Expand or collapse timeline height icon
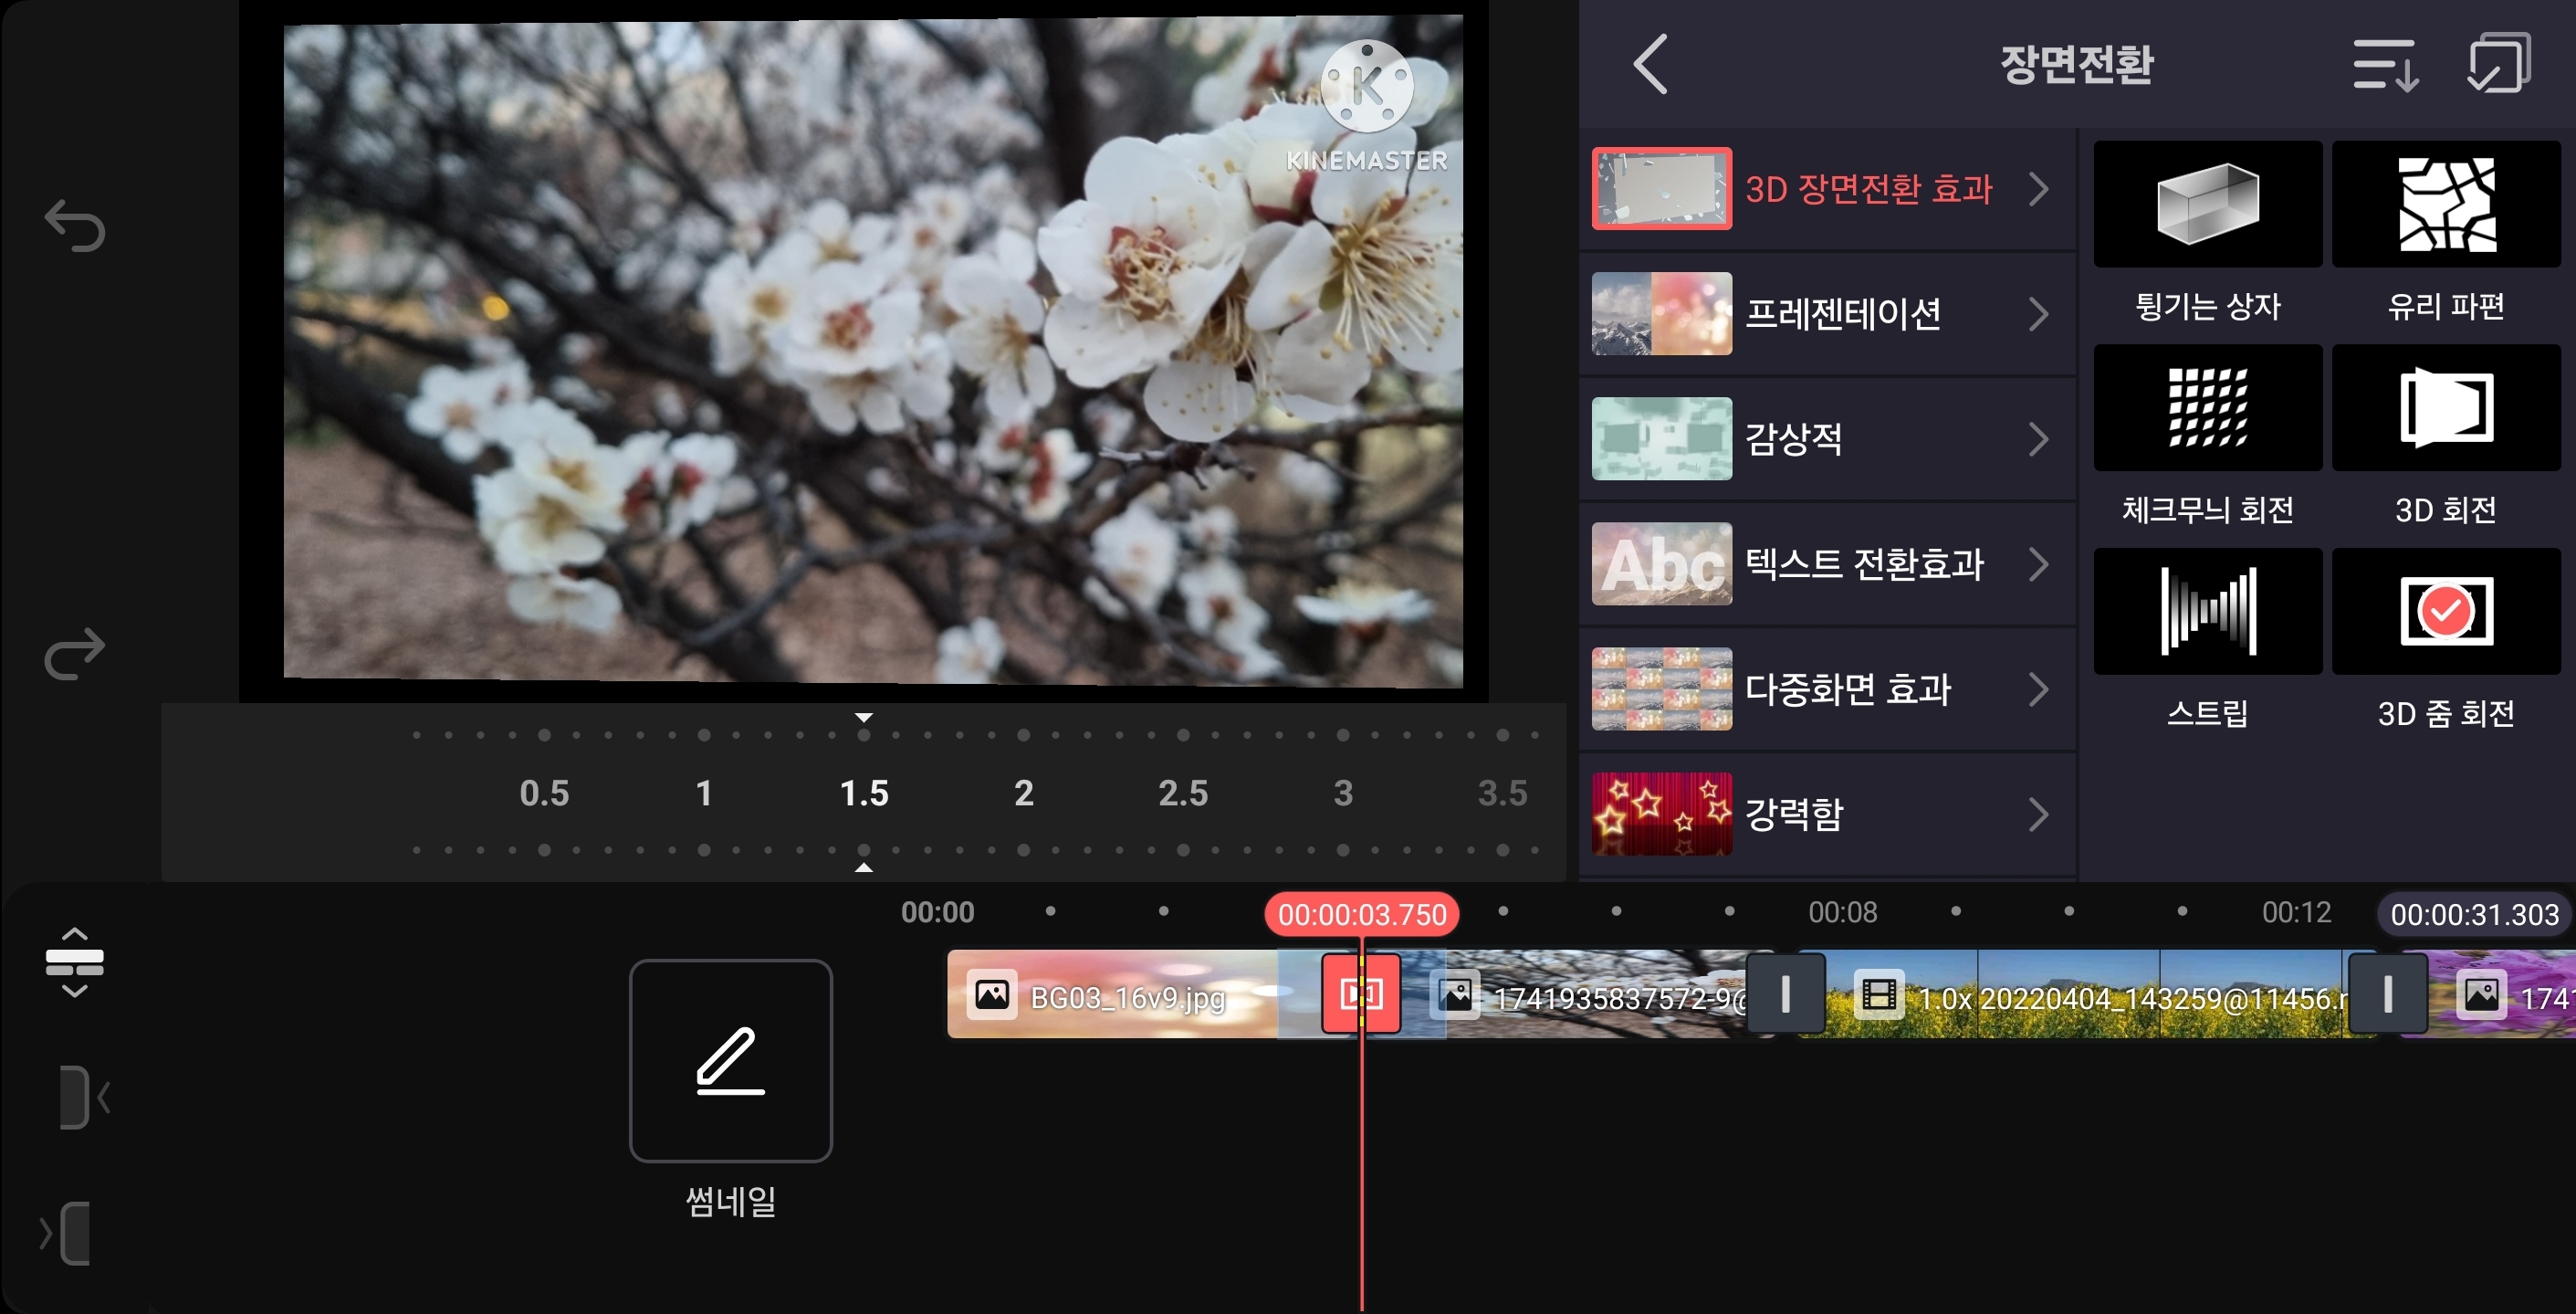The width and height of the screenshot is (2576, 1314). pyautogui.click(x=75, y=961)
